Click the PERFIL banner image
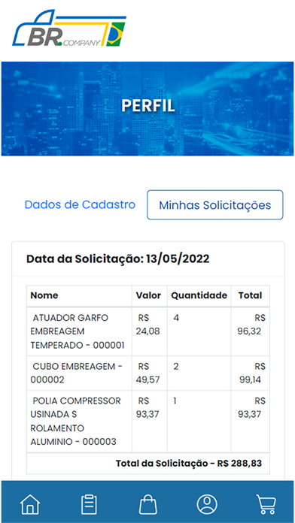This screenshot has height=523, width=295. click(x=147, y=109)
